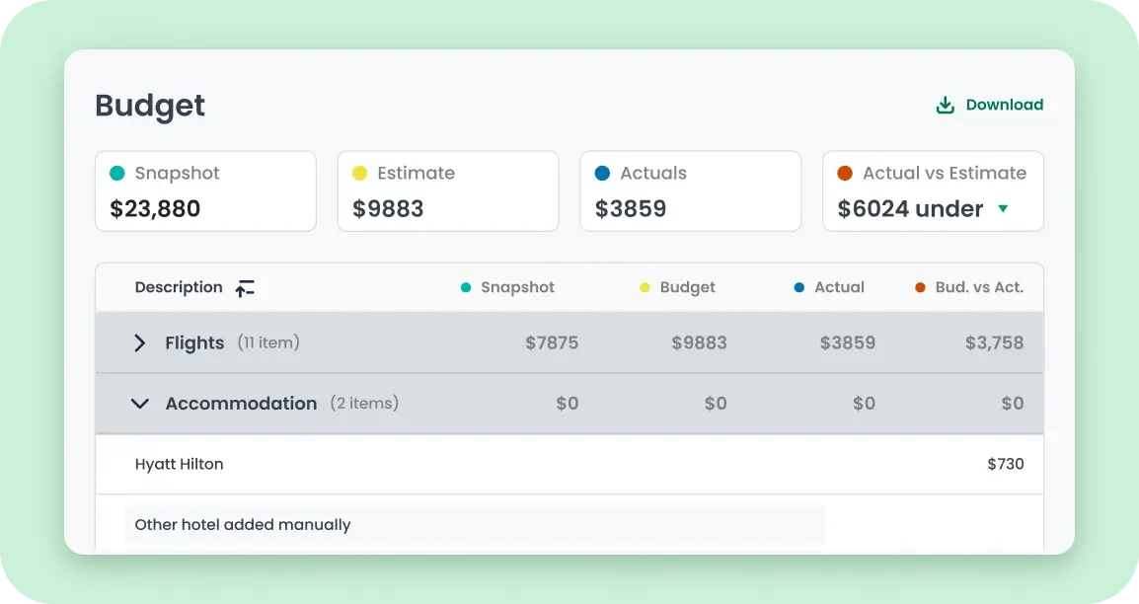The image size is (1139, 604).
Task: Click the orange Actual vs Estimate dot
Action: (x=845, y=174)
